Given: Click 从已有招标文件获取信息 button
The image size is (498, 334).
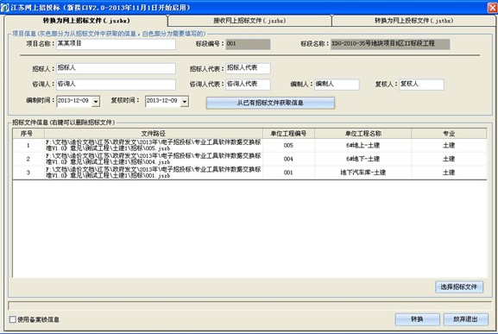Looking at the screenshot, I should (270, 103).
